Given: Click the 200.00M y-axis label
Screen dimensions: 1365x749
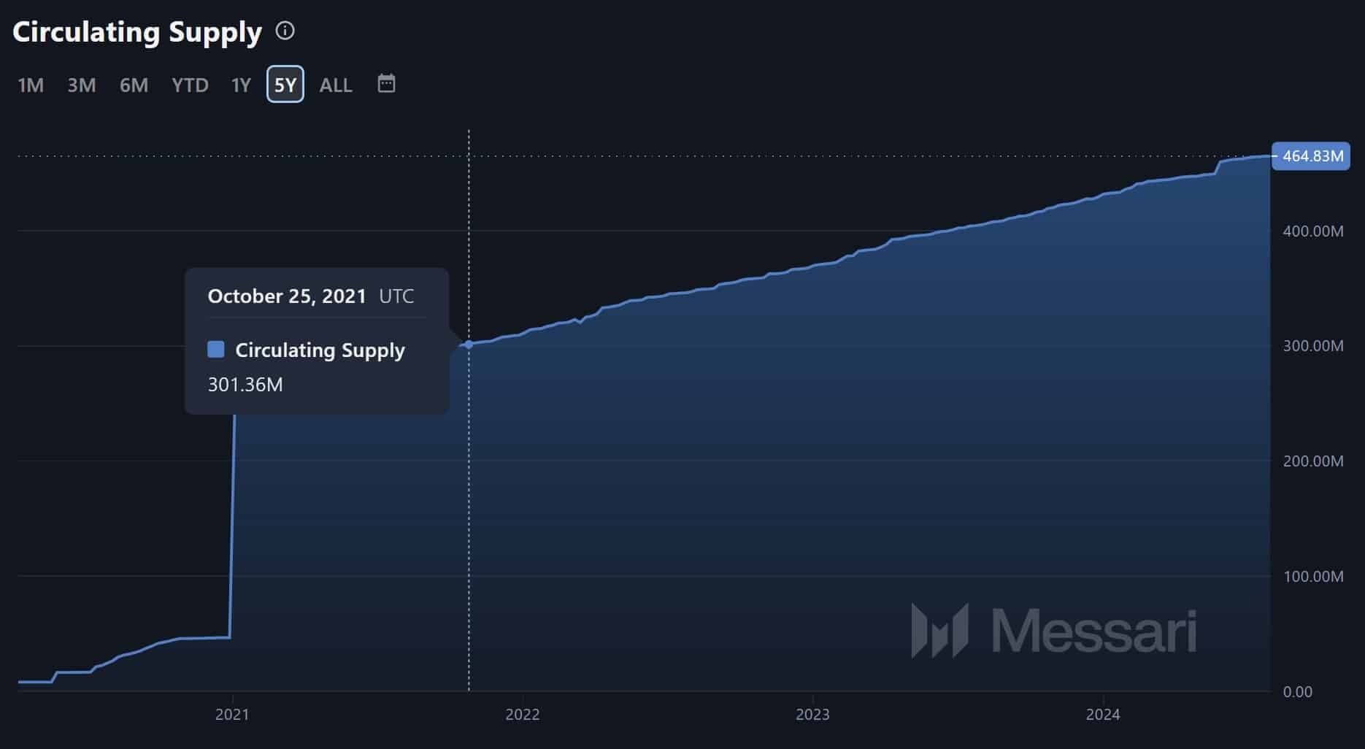Looking at the screenshot, I should [1313, 461].
